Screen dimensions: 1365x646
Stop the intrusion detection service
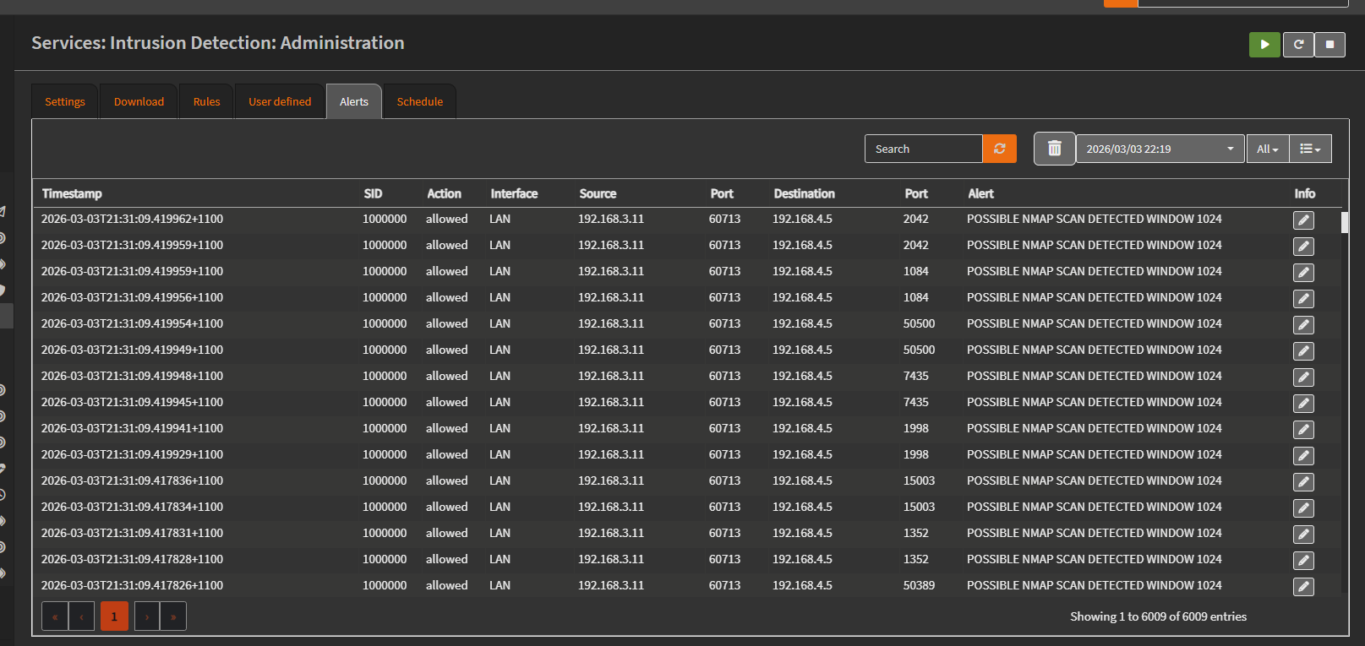click(1330, 45)
